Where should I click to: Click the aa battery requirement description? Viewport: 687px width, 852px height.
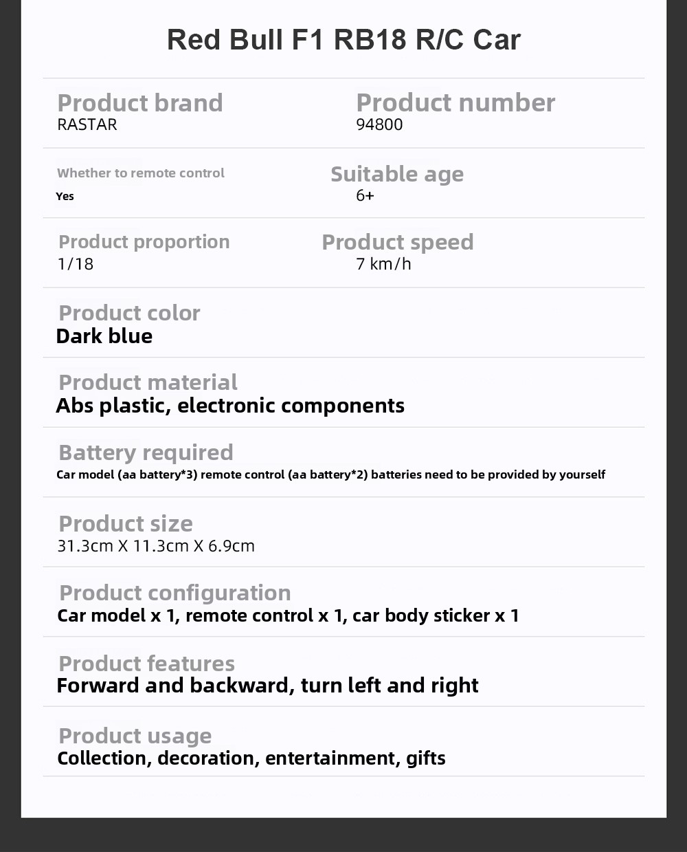330,474
